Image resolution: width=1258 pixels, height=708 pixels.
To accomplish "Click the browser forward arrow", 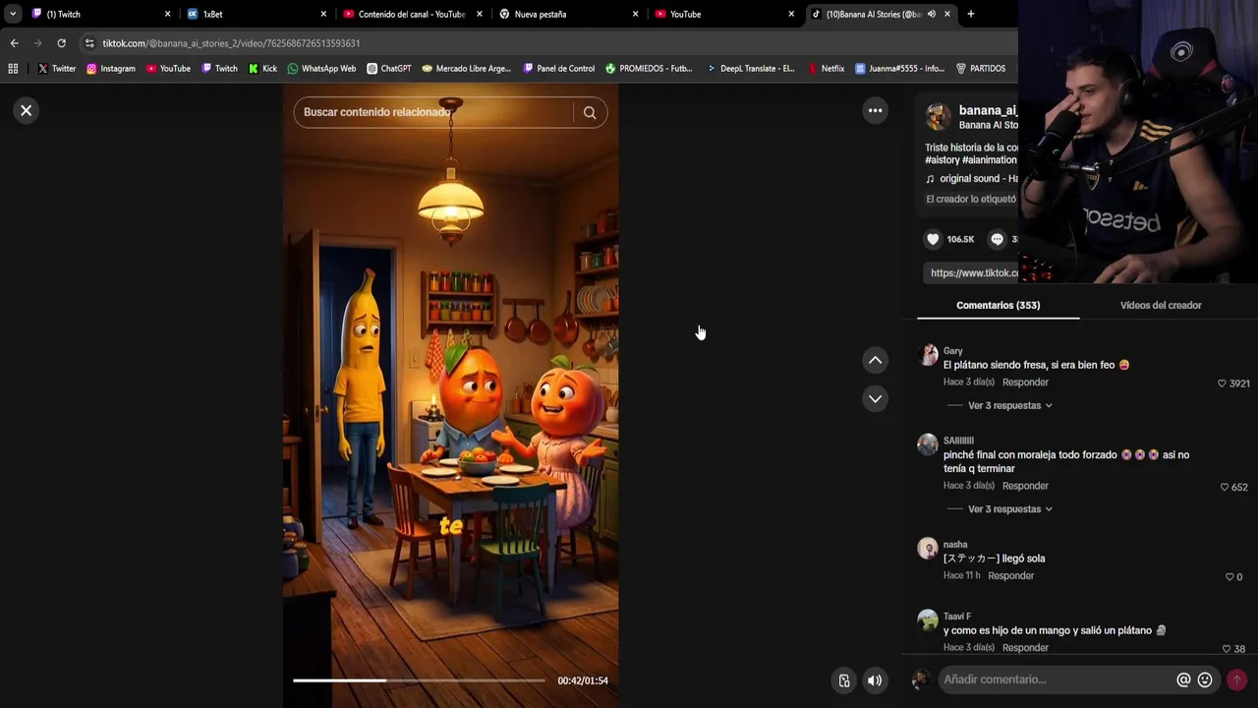I will click(x=37, y=43).
